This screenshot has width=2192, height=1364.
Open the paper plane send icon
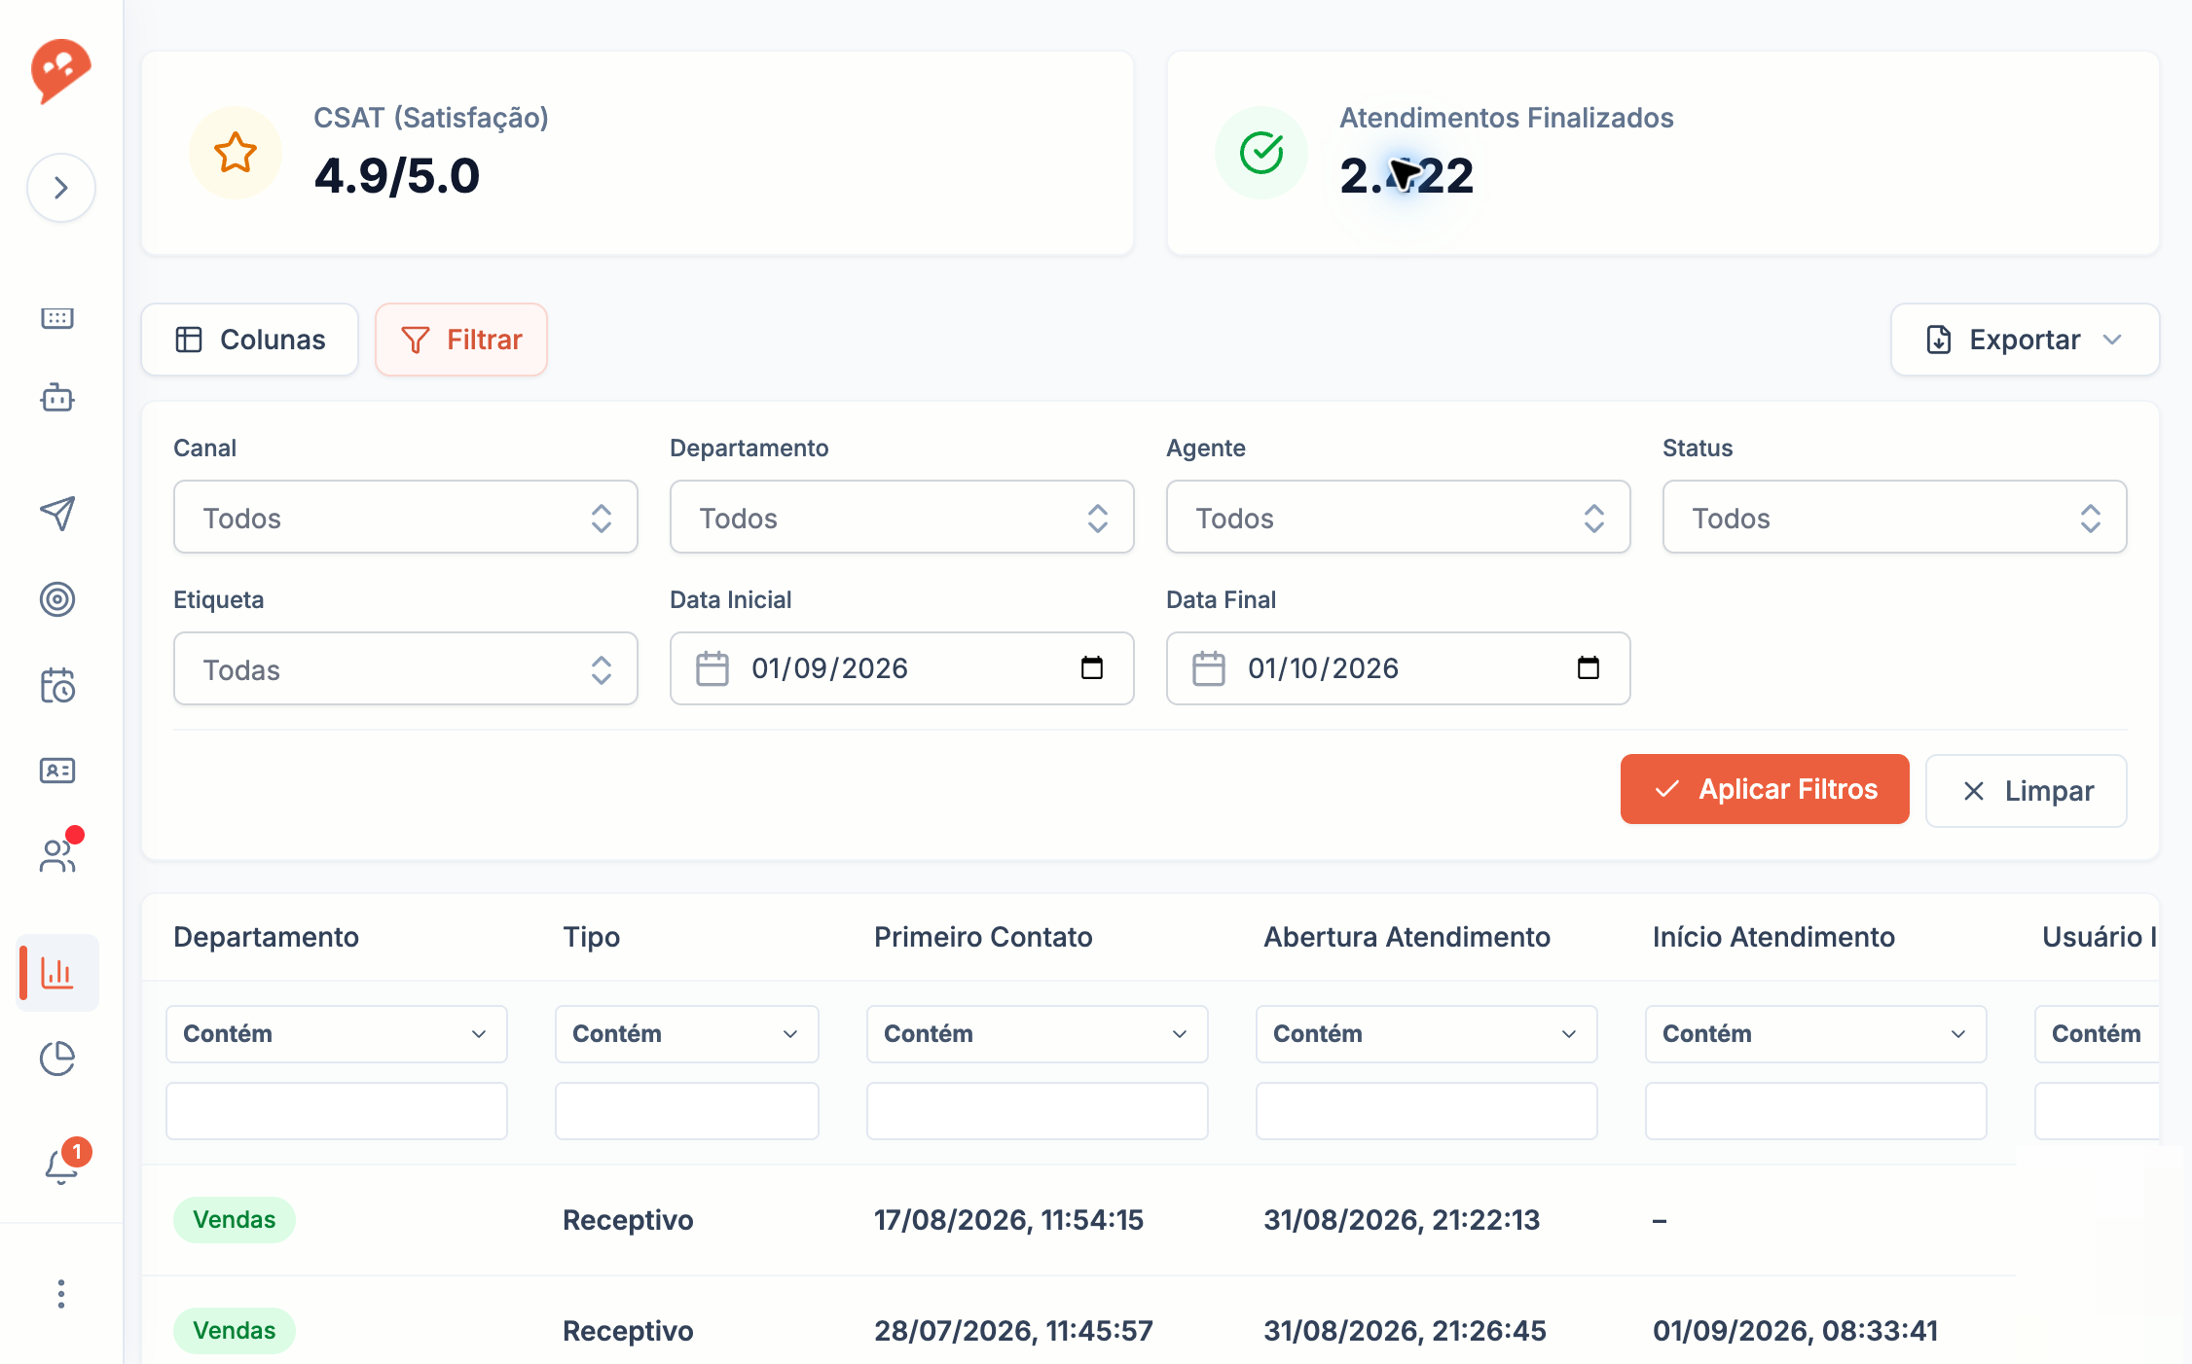pyautogui.click(x=57, y=513)
